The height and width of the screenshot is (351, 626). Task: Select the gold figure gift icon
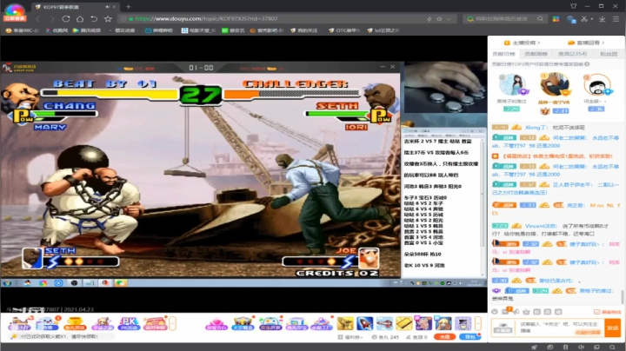(345, 323)
